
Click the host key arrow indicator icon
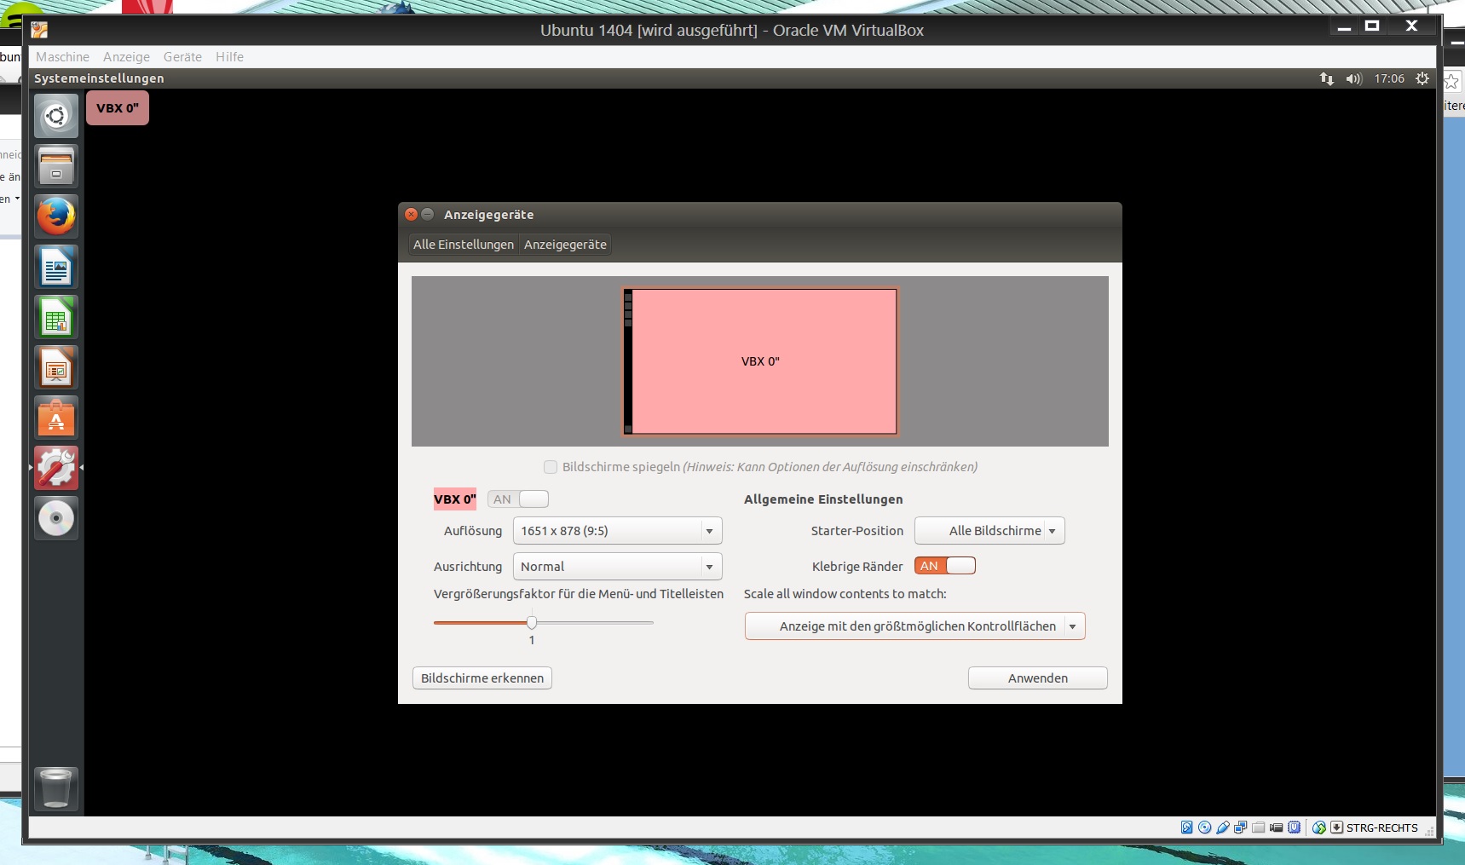(x=1337, y=828)
